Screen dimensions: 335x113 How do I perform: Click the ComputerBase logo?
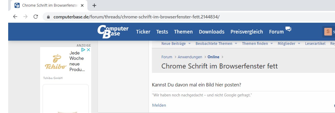click(x=113, y=32)
